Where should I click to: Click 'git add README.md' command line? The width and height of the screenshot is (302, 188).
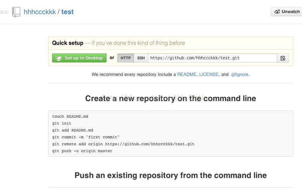73,130
